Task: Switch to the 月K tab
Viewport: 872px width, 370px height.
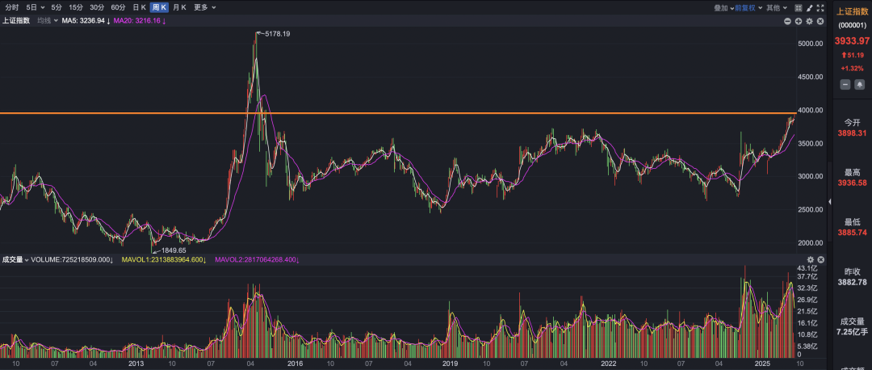Action: point(178,7)
